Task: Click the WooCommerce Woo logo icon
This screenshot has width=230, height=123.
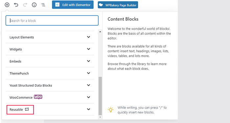Action: pos(38,97)
